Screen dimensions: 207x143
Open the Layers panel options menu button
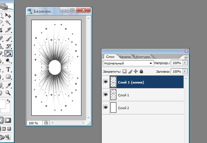click(186, 57)
